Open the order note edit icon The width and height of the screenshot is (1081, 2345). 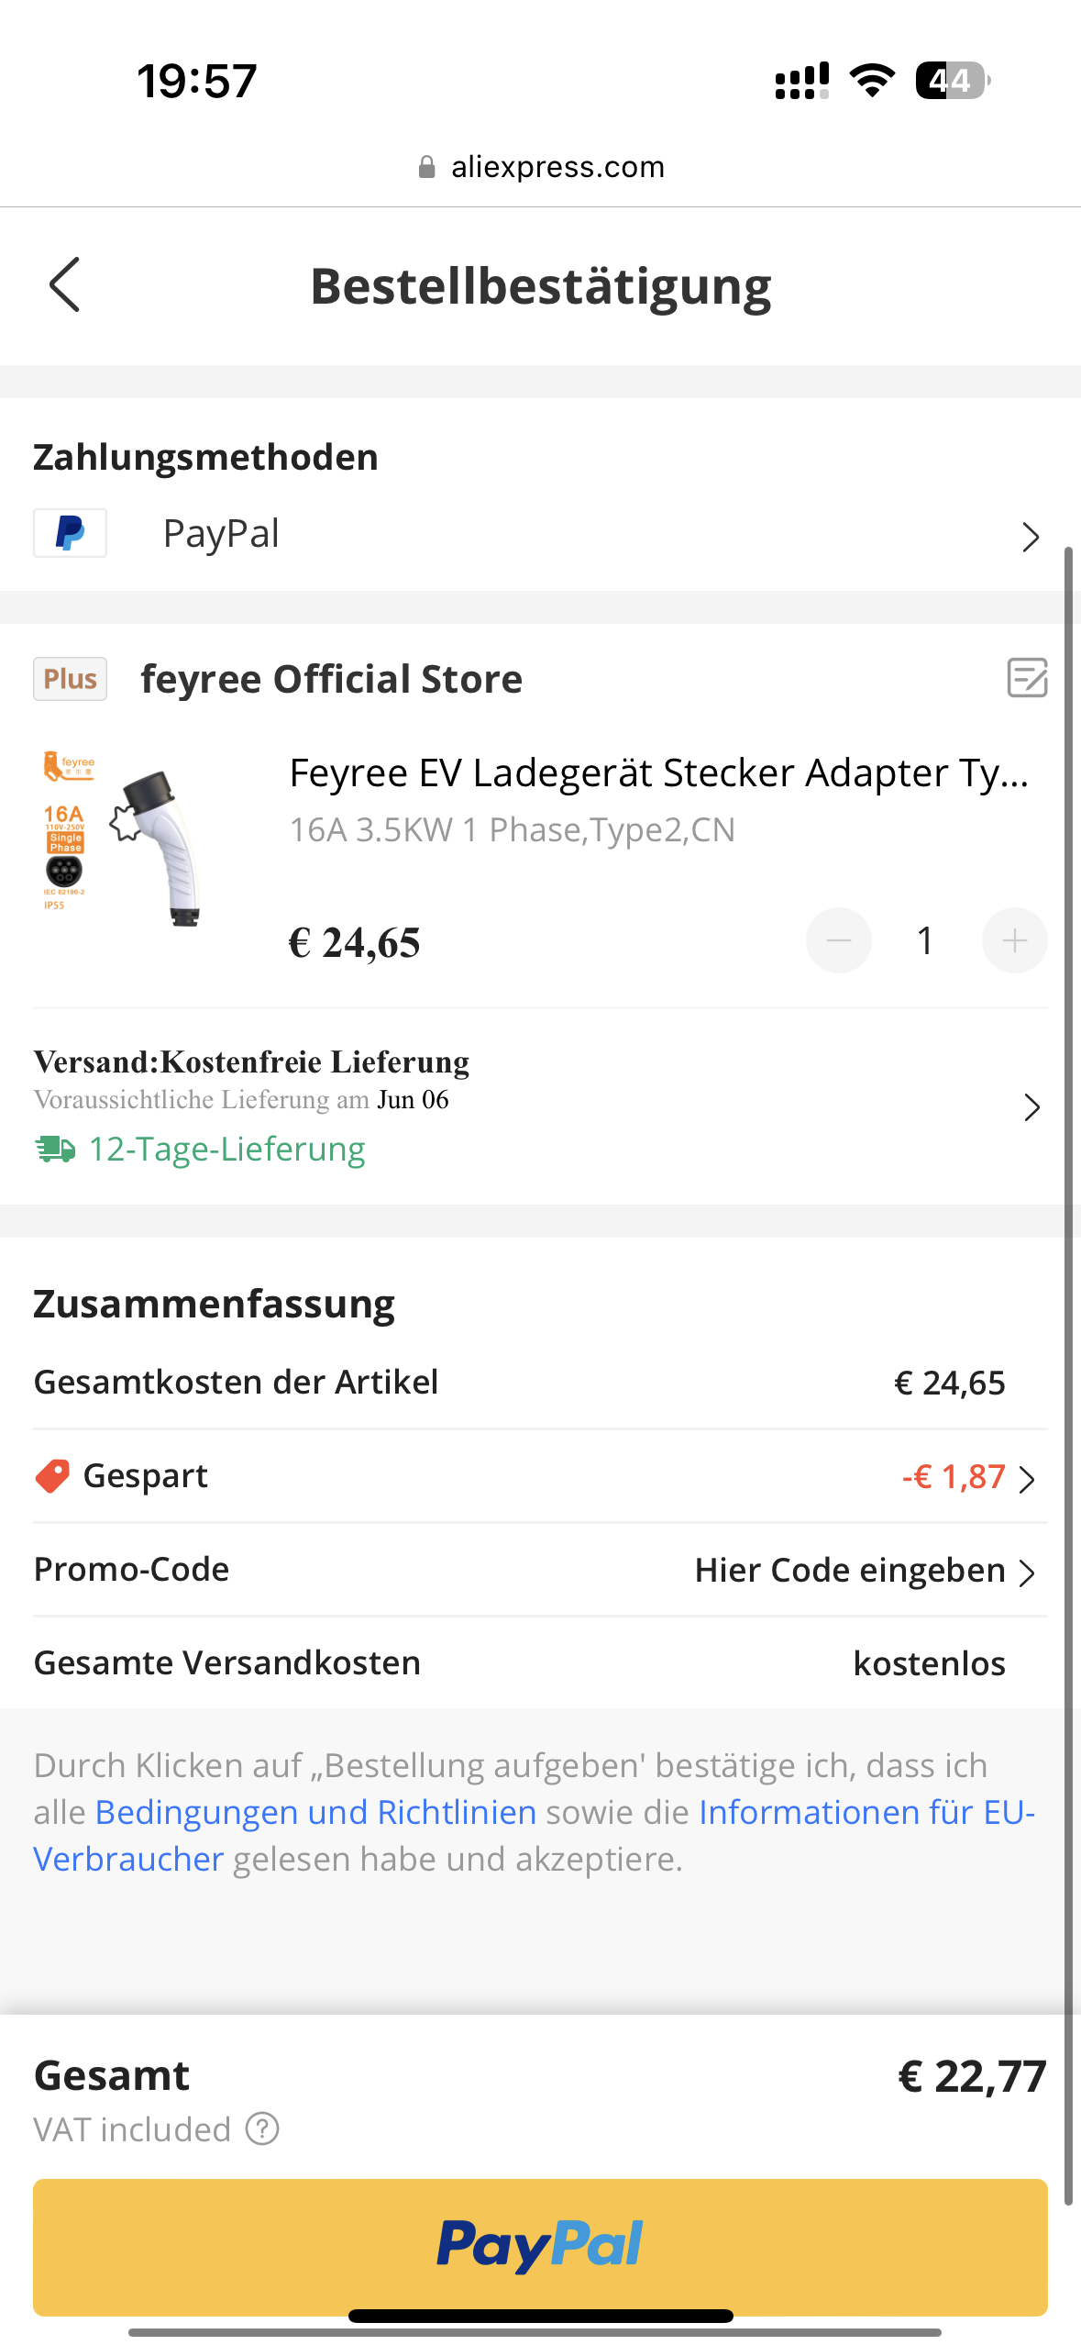tap(1027, 678)
